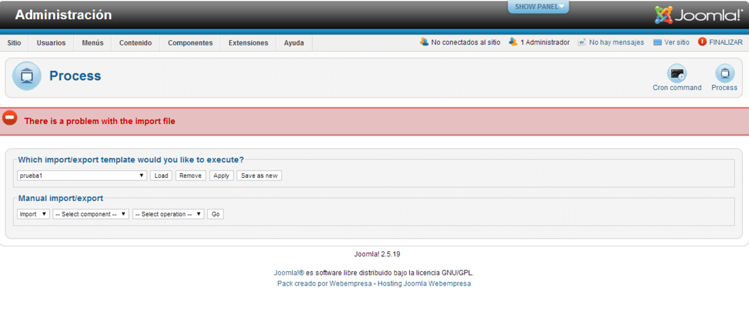Screen dimensions: 749x325
Task: Click the 'Manual import/export' legend
Action: click(61, 198)
